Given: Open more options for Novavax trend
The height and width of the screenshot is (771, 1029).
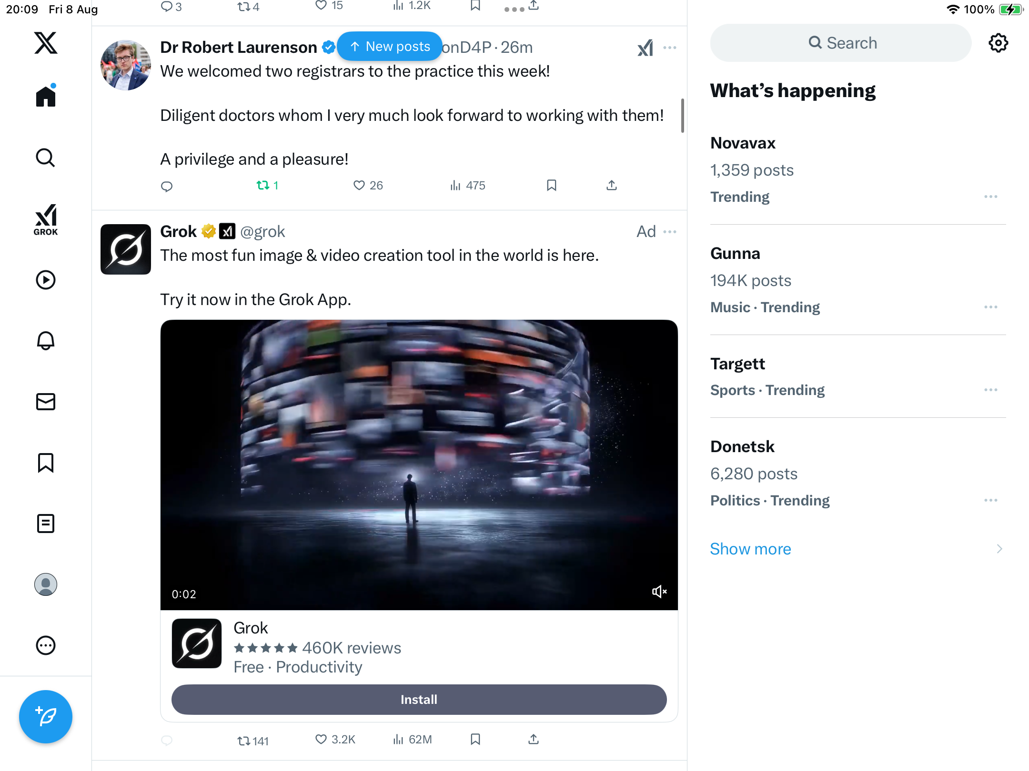Looking at the screenshot, I should pos(990,197).
